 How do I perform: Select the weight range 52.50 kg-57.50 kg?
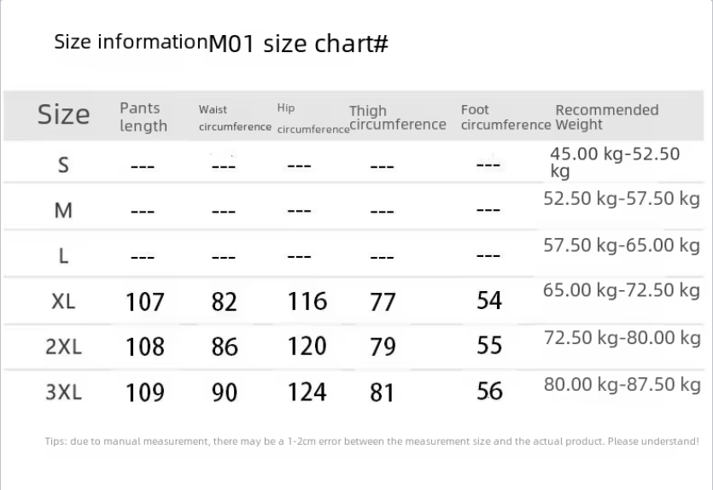622,200
